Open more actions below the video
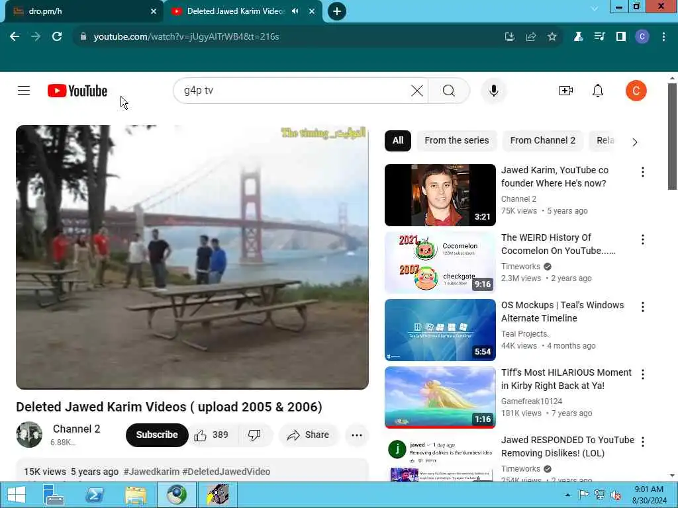Screen dimensions: 678x508 pos(357,435)
